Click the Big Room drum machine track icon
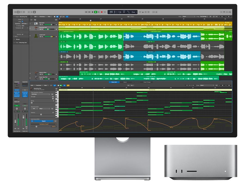245x184 pixels. pos(36,24)
